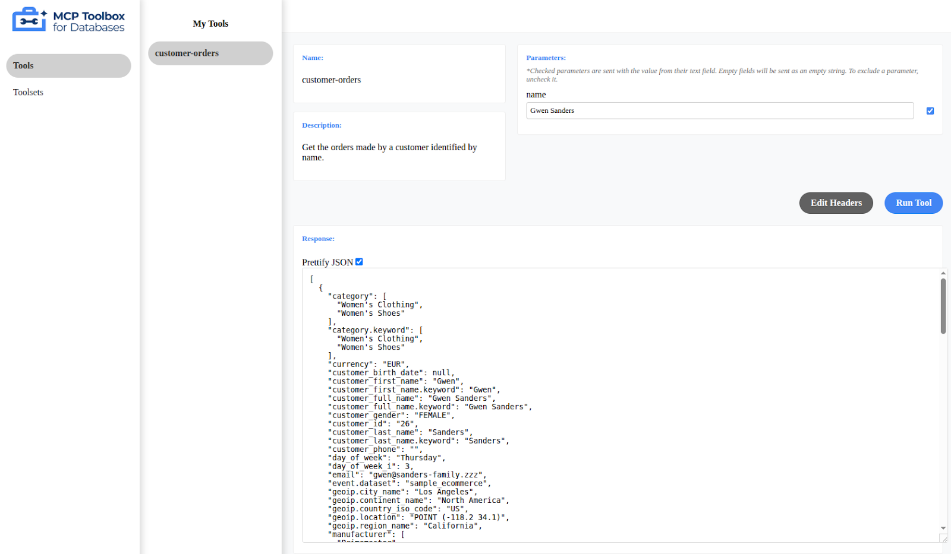Click the response scroll down arrow

pyautogui.click(x=943, y=528)
